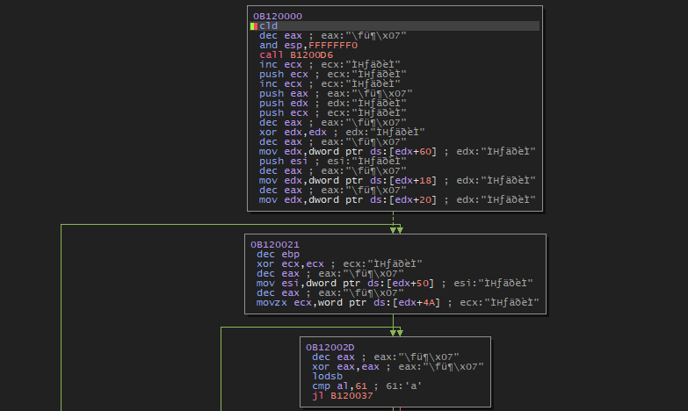Click the current-instruction marker beside cld
The image size is (688, 411).
coord(254,25)
